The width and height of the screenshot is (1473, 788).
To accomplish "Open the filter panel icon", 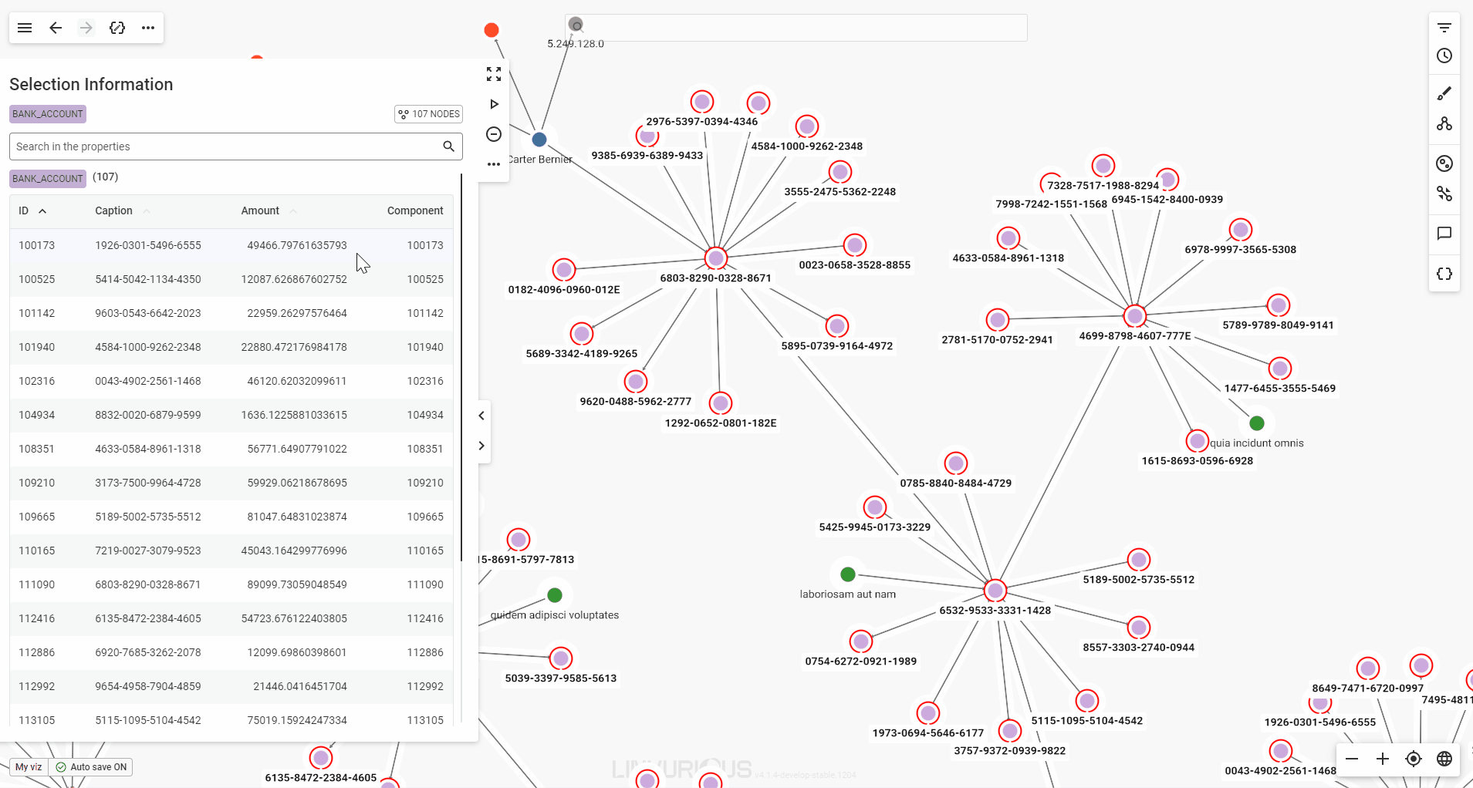I will tap(1444, 28).
